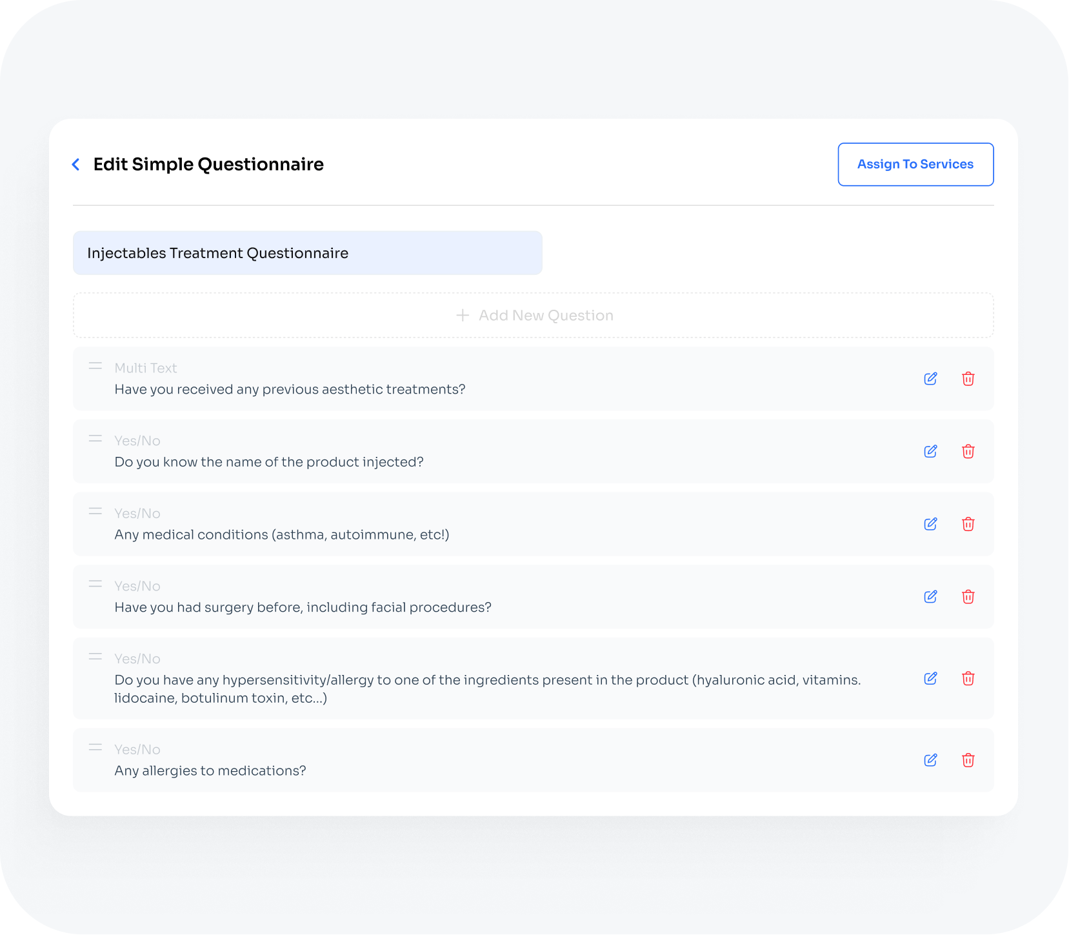Delete the product injected question

tap(968, 452)
